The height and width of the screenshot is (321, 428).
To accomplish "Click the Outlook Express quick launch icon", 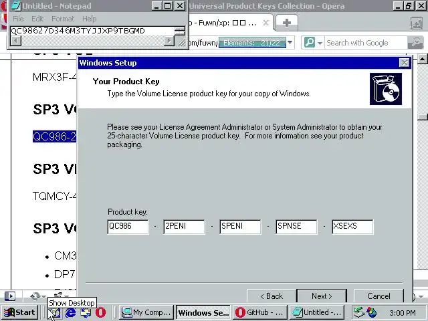I will coord(86,312).
